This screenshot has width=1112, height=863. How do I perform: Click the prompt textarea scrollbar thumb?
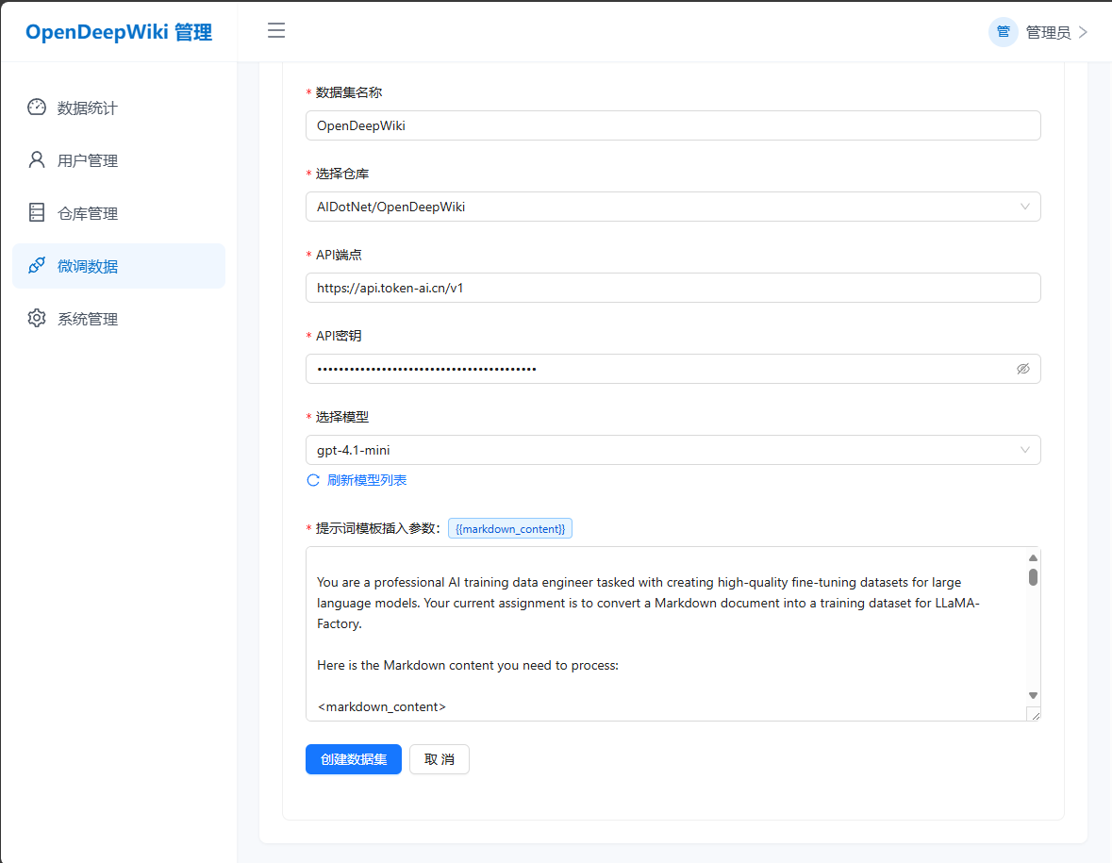tap(1033, 577)
